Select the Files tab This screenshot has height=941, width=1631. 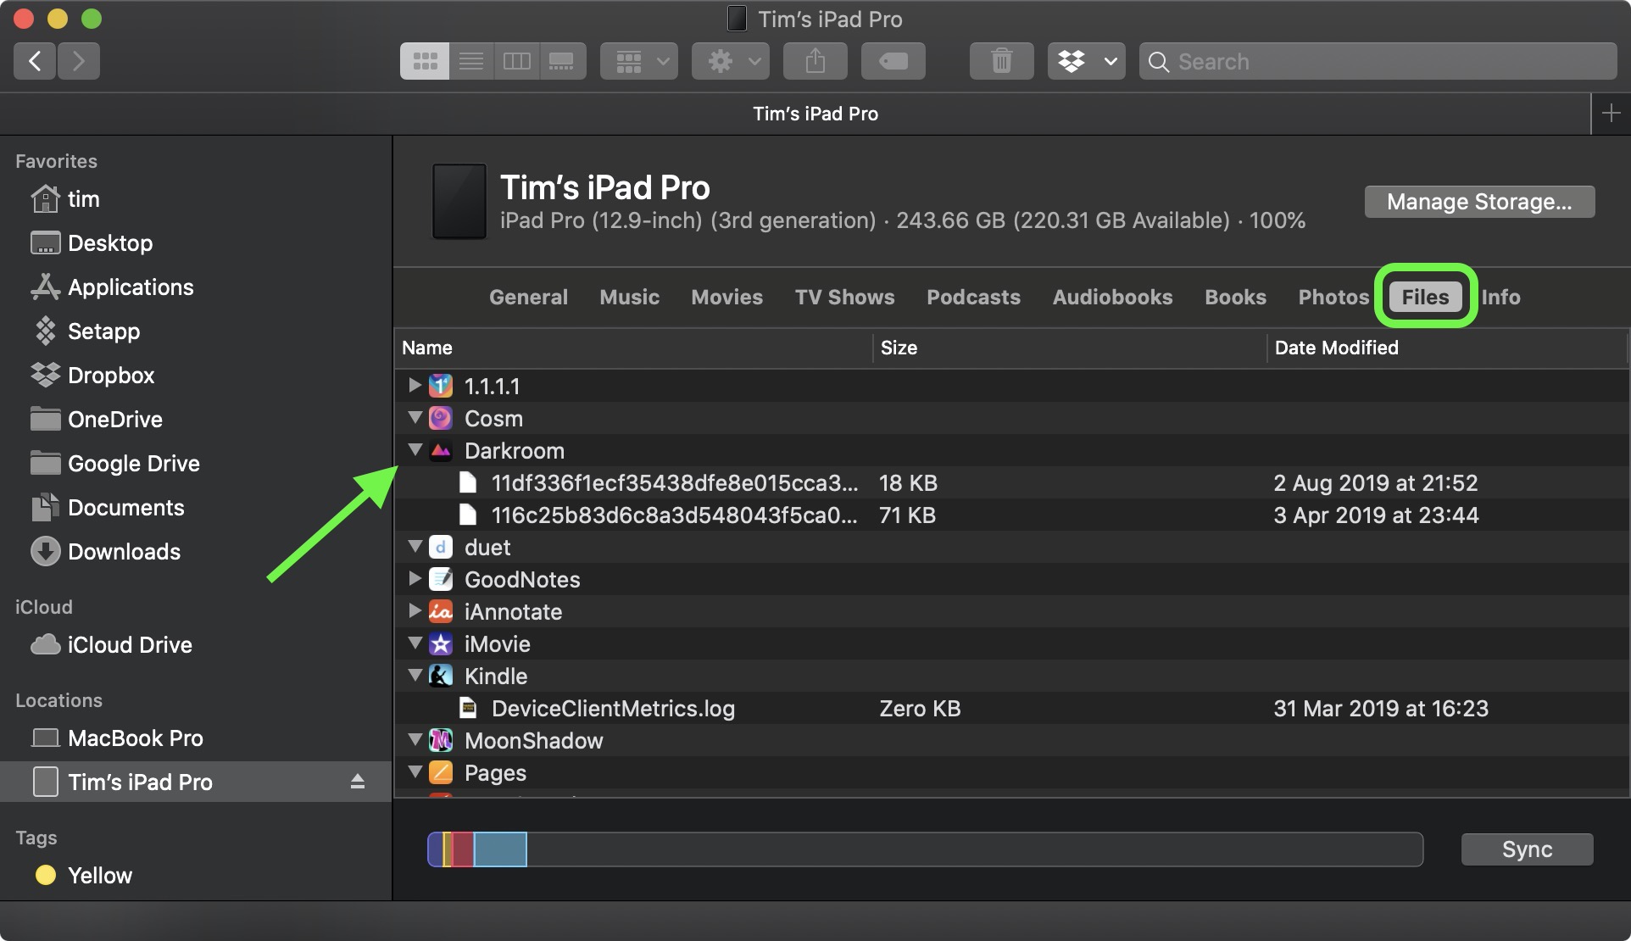coord(1425,296)
